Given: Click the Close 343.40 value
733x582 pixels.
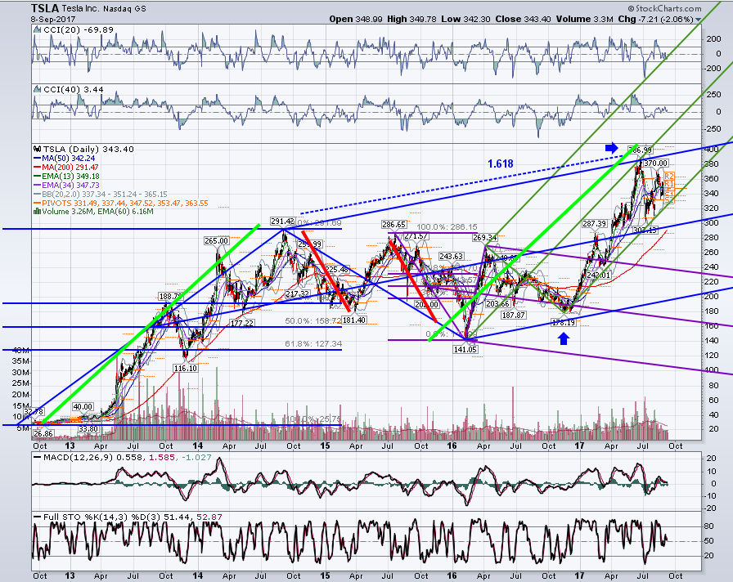Looking at the screenshot, I should click(524, 19).
